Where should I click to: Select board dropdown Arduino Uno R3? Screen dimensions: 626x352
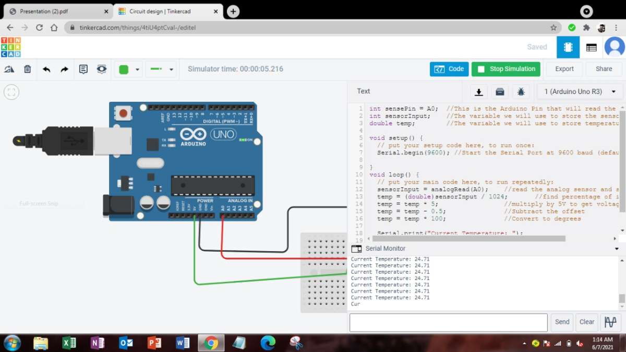click(x=580, y=91)
